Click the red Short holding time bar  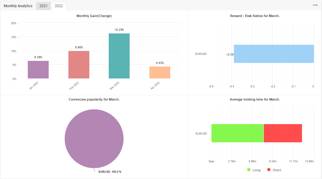(283, 133)
